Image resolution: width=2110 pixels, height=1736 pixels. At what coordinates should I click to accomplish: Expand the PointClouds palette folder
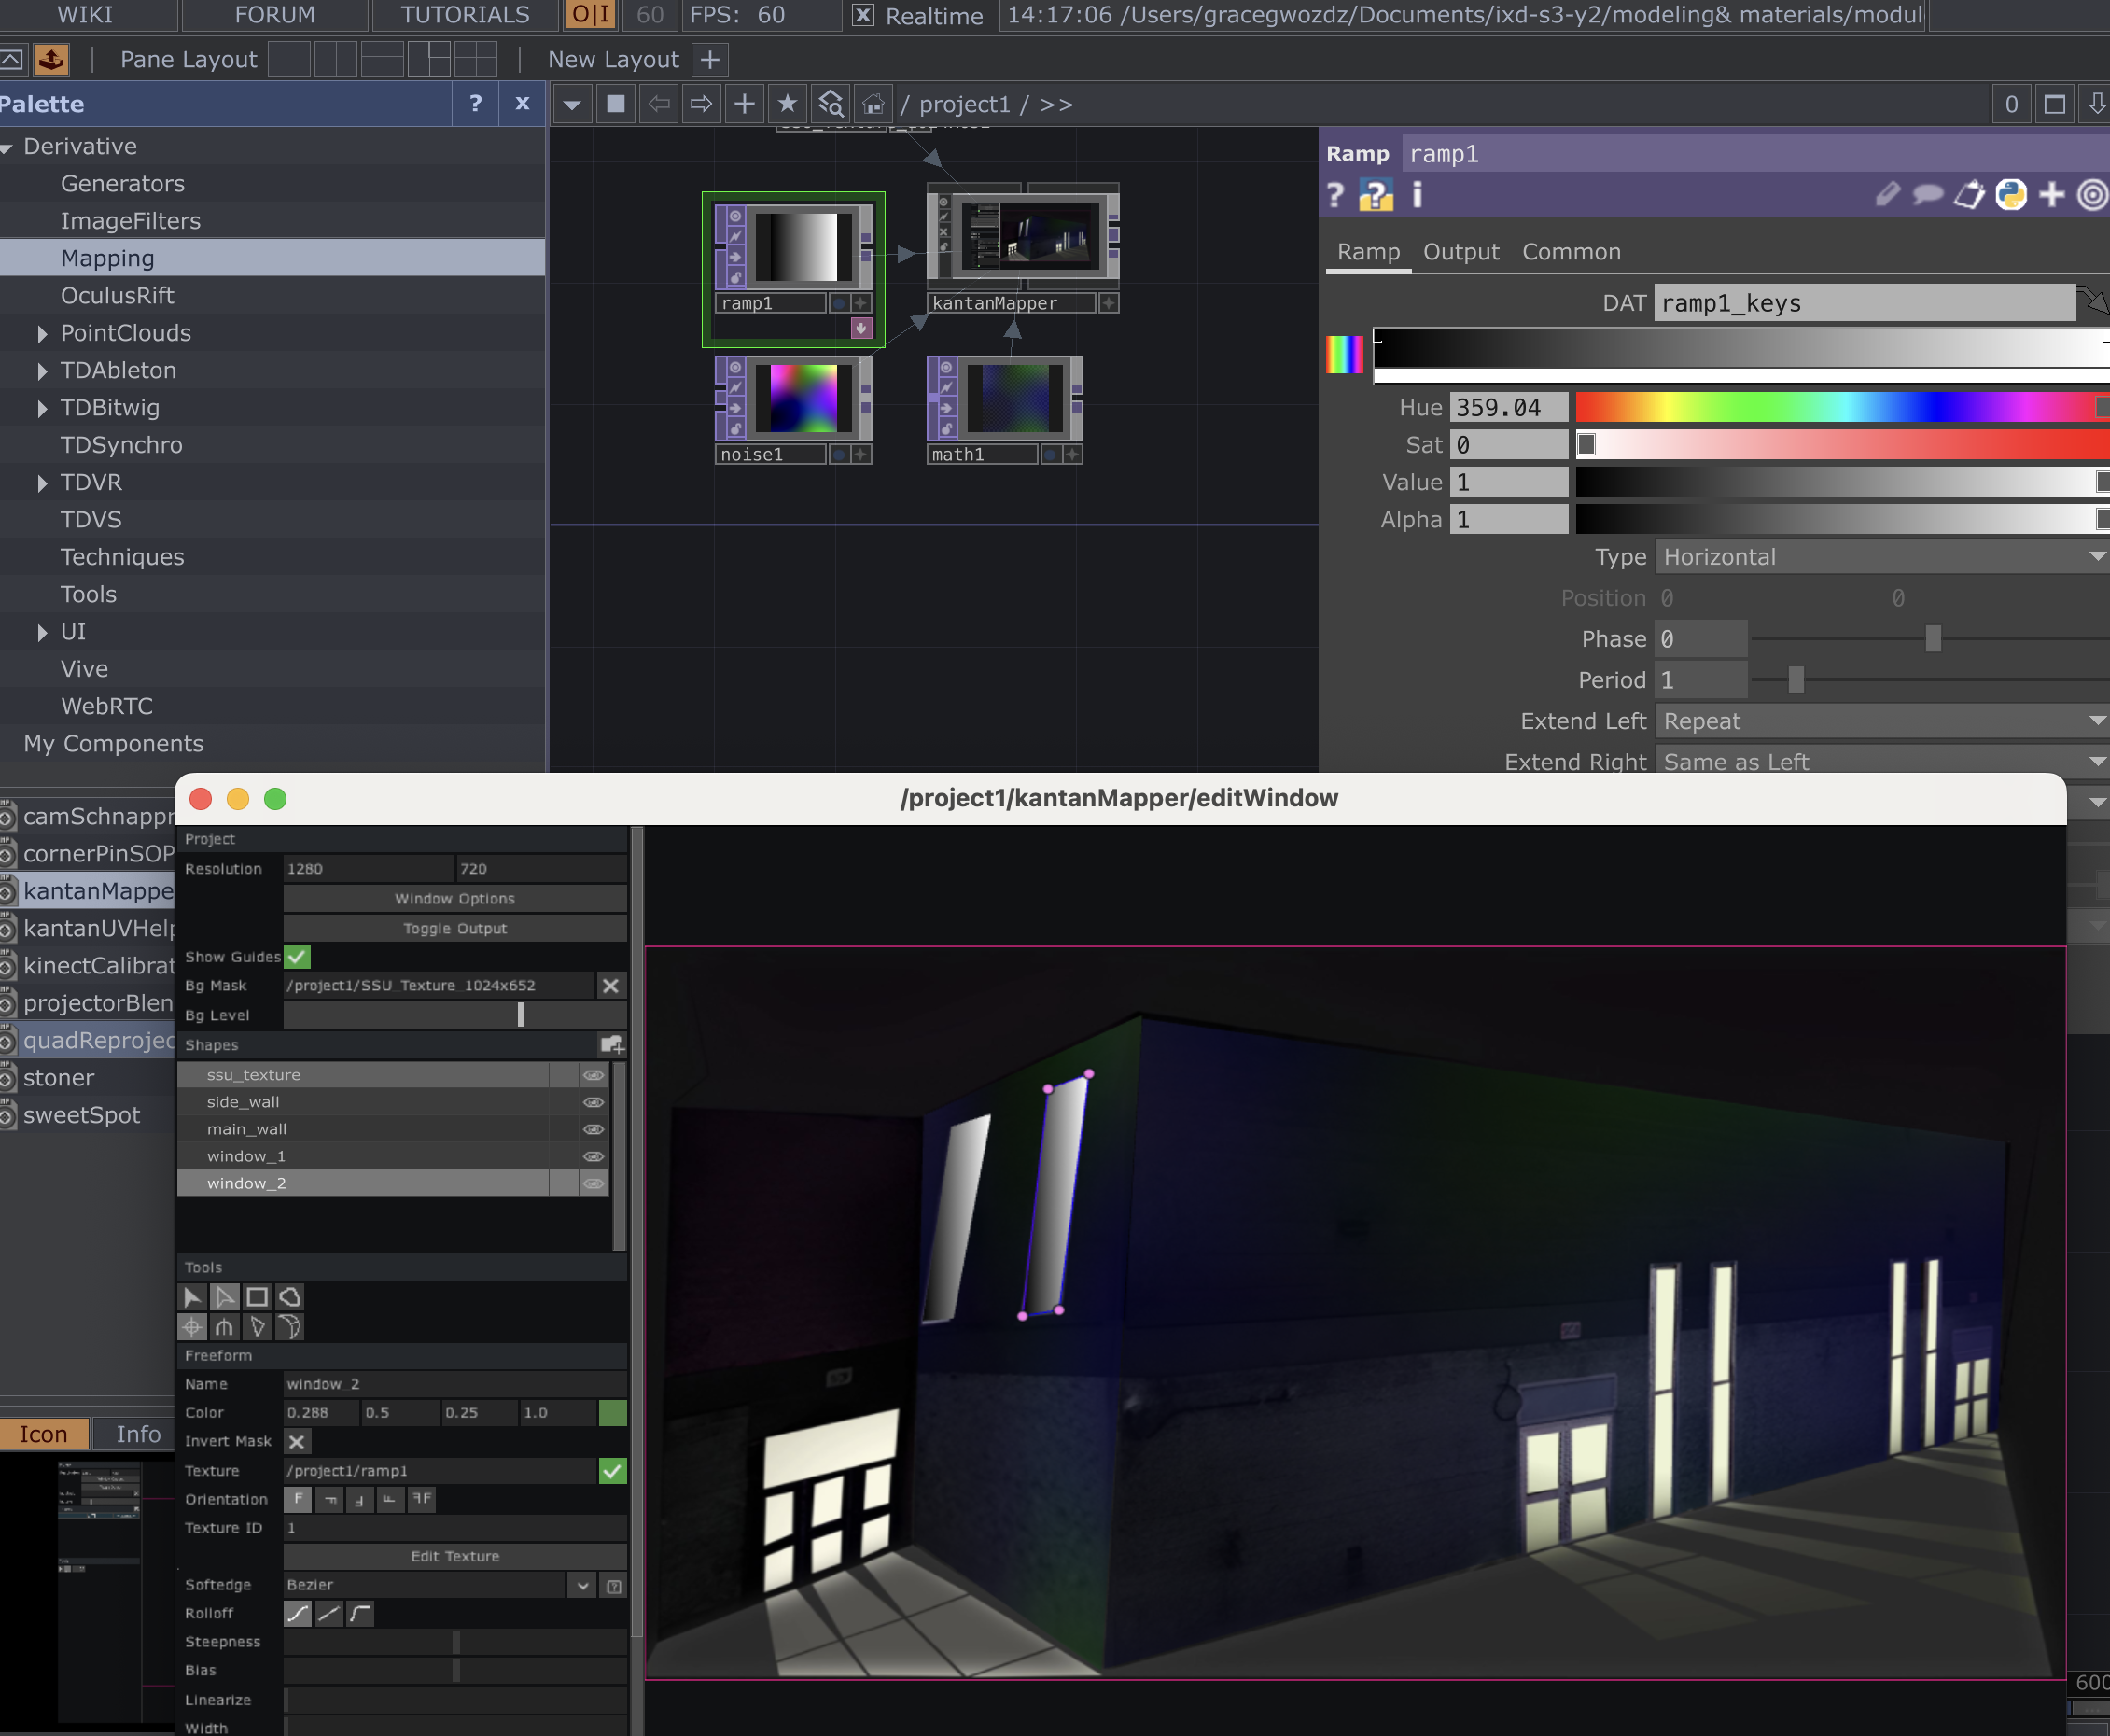coord(42,333)
